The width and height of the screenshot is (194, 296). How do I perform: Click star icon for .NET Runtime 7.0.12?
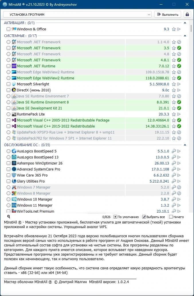174,66
